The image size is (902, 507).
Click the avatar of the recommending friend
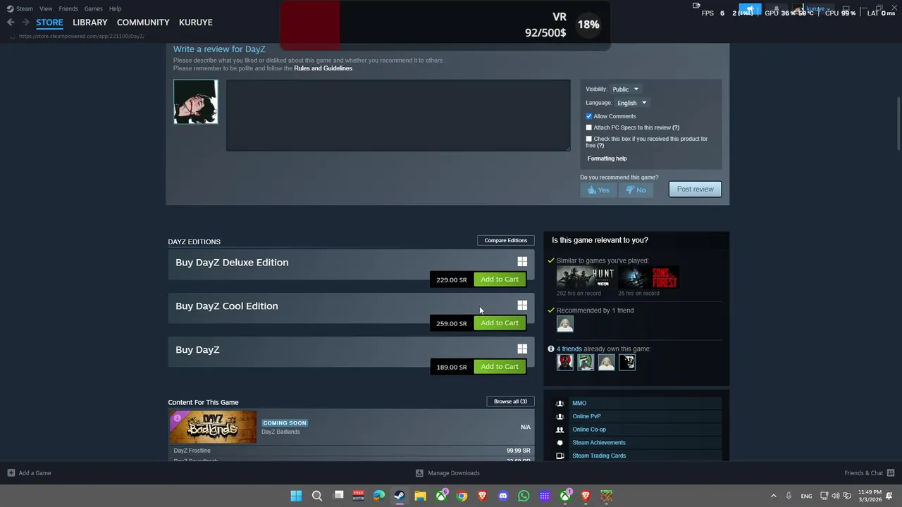[565, 324]
